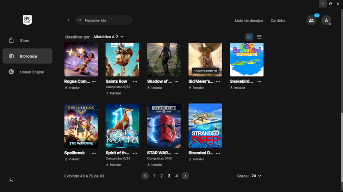Go to page 2
The image size is (343, 192).
click(x=162, y=176)
